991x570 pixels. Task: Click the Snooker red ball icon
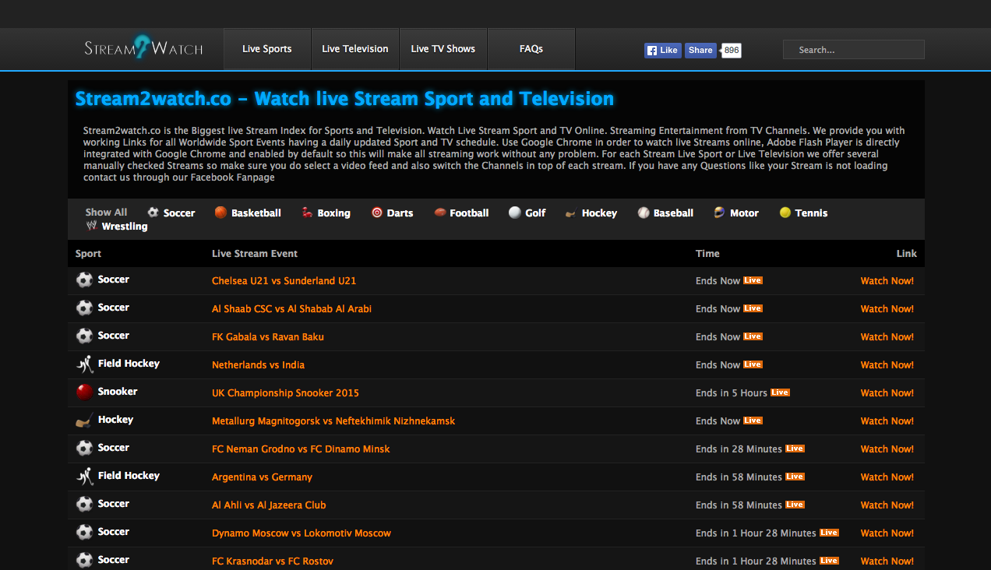pos(84,392)
